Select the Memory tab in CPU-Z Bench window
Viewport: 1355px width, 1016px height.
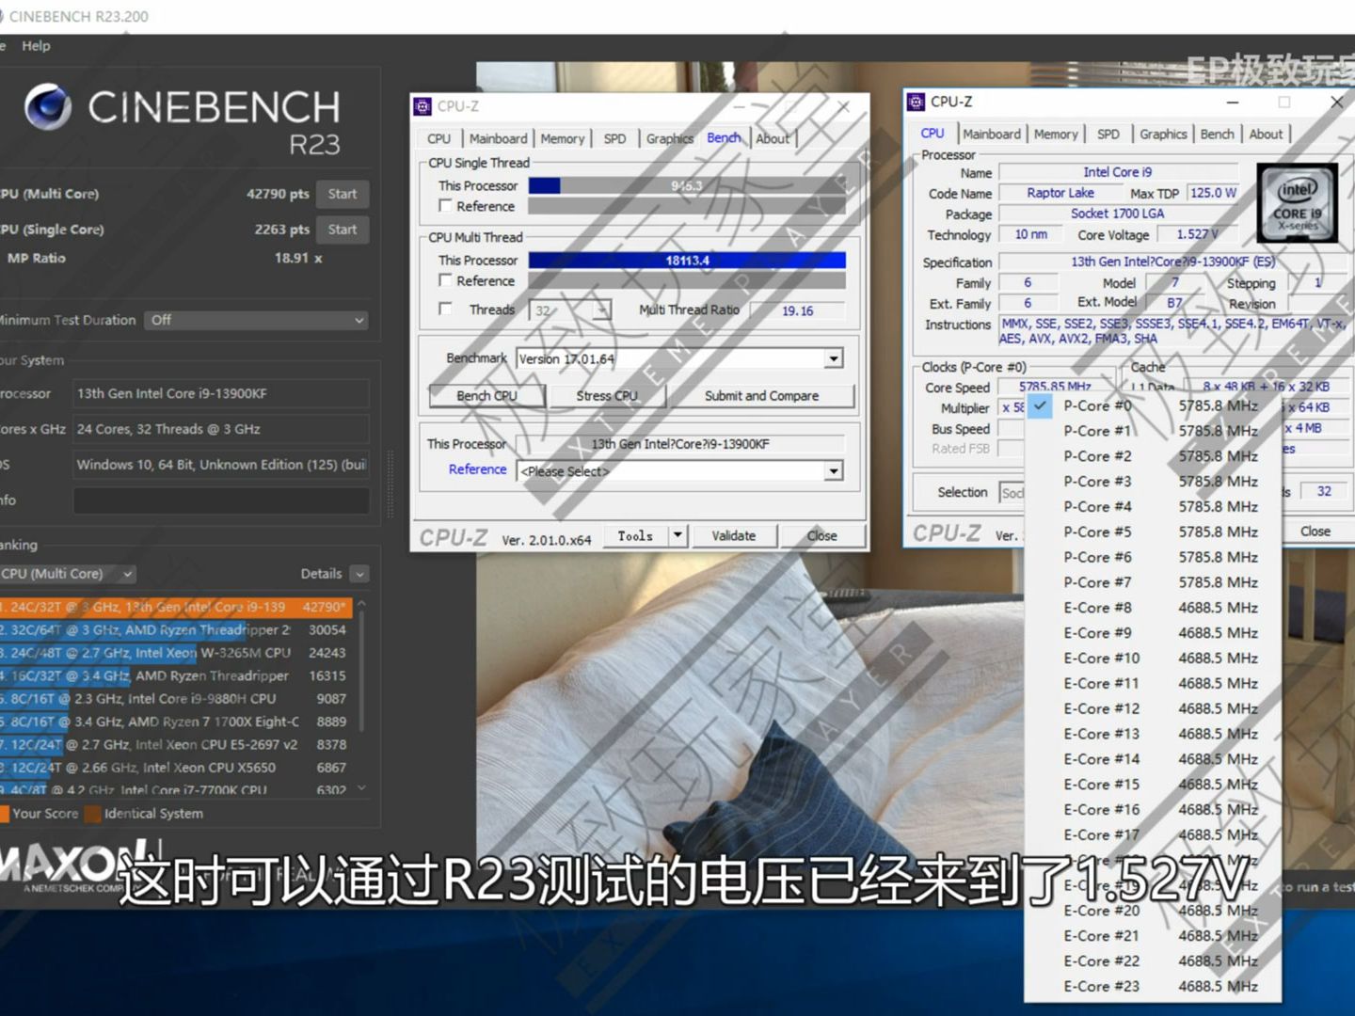[563, 138]
